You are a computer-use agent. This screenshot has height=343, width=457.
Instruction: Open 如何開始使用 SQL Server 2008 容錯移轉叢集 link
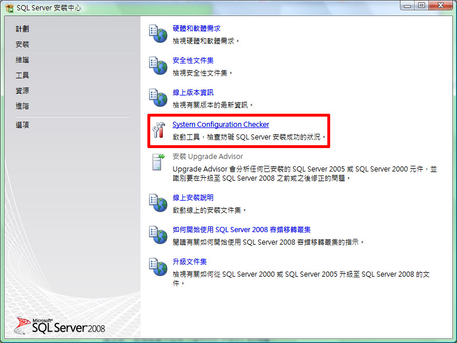coord(242,230)
